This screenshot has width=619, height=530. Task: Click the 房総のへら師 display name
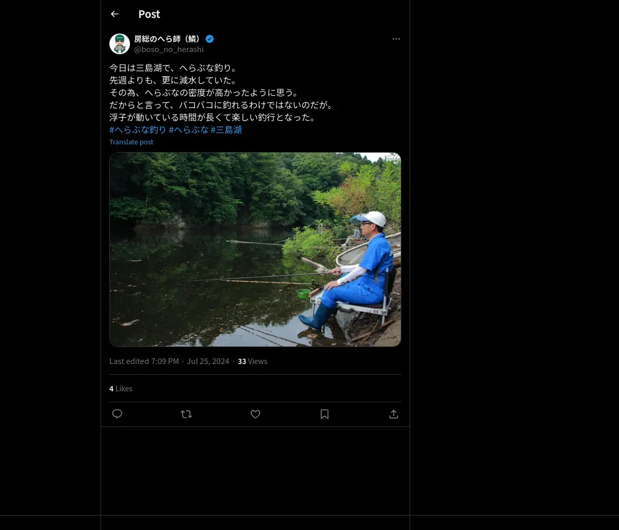(x=168, y=39)
